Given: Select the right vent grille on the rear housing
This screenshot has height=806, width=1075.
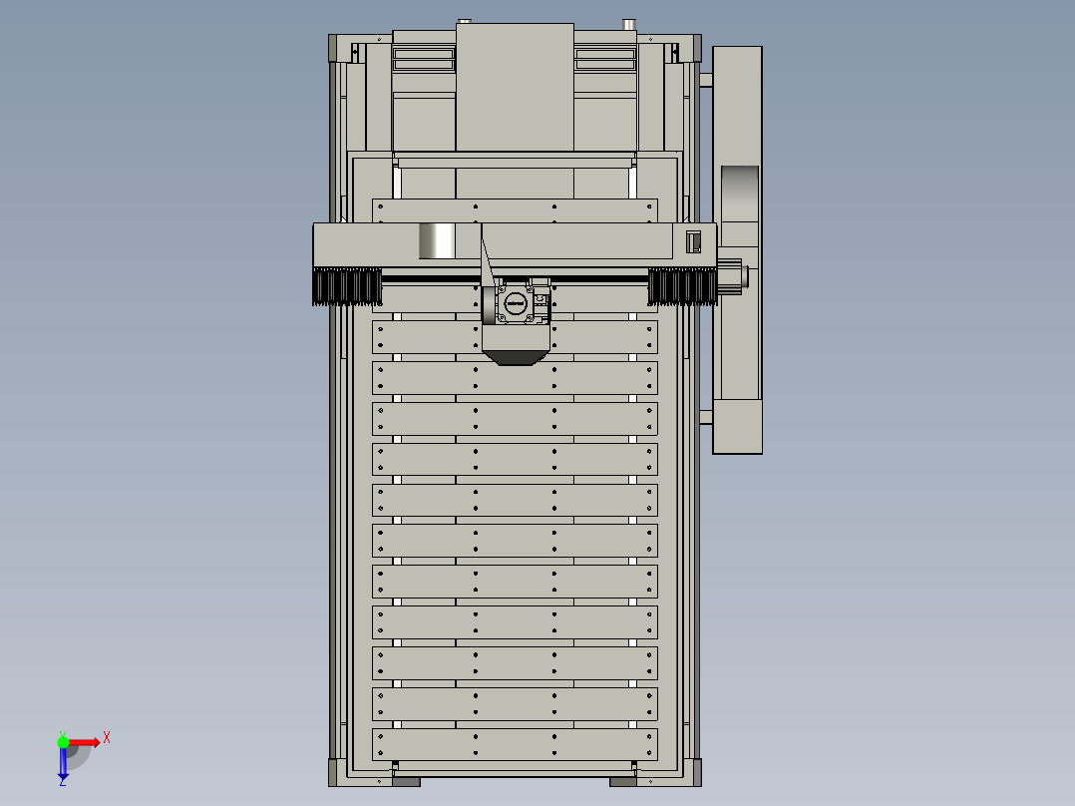Looking at the screenshot, I should [x=606, y=59].
